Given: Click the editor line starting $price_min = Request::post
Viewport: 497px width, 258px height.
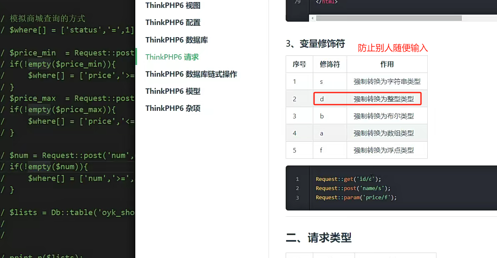Looking at the screenshot, I should point(72,53).
